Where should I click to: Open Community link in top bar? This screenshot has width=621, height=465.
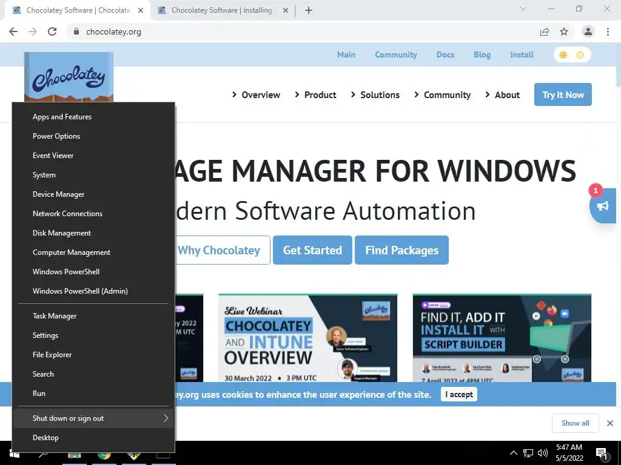point(396,55)
